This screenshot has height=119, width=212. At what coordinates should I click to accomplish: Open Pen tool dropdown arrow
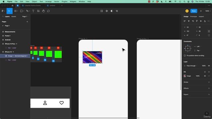coord(29,11)
